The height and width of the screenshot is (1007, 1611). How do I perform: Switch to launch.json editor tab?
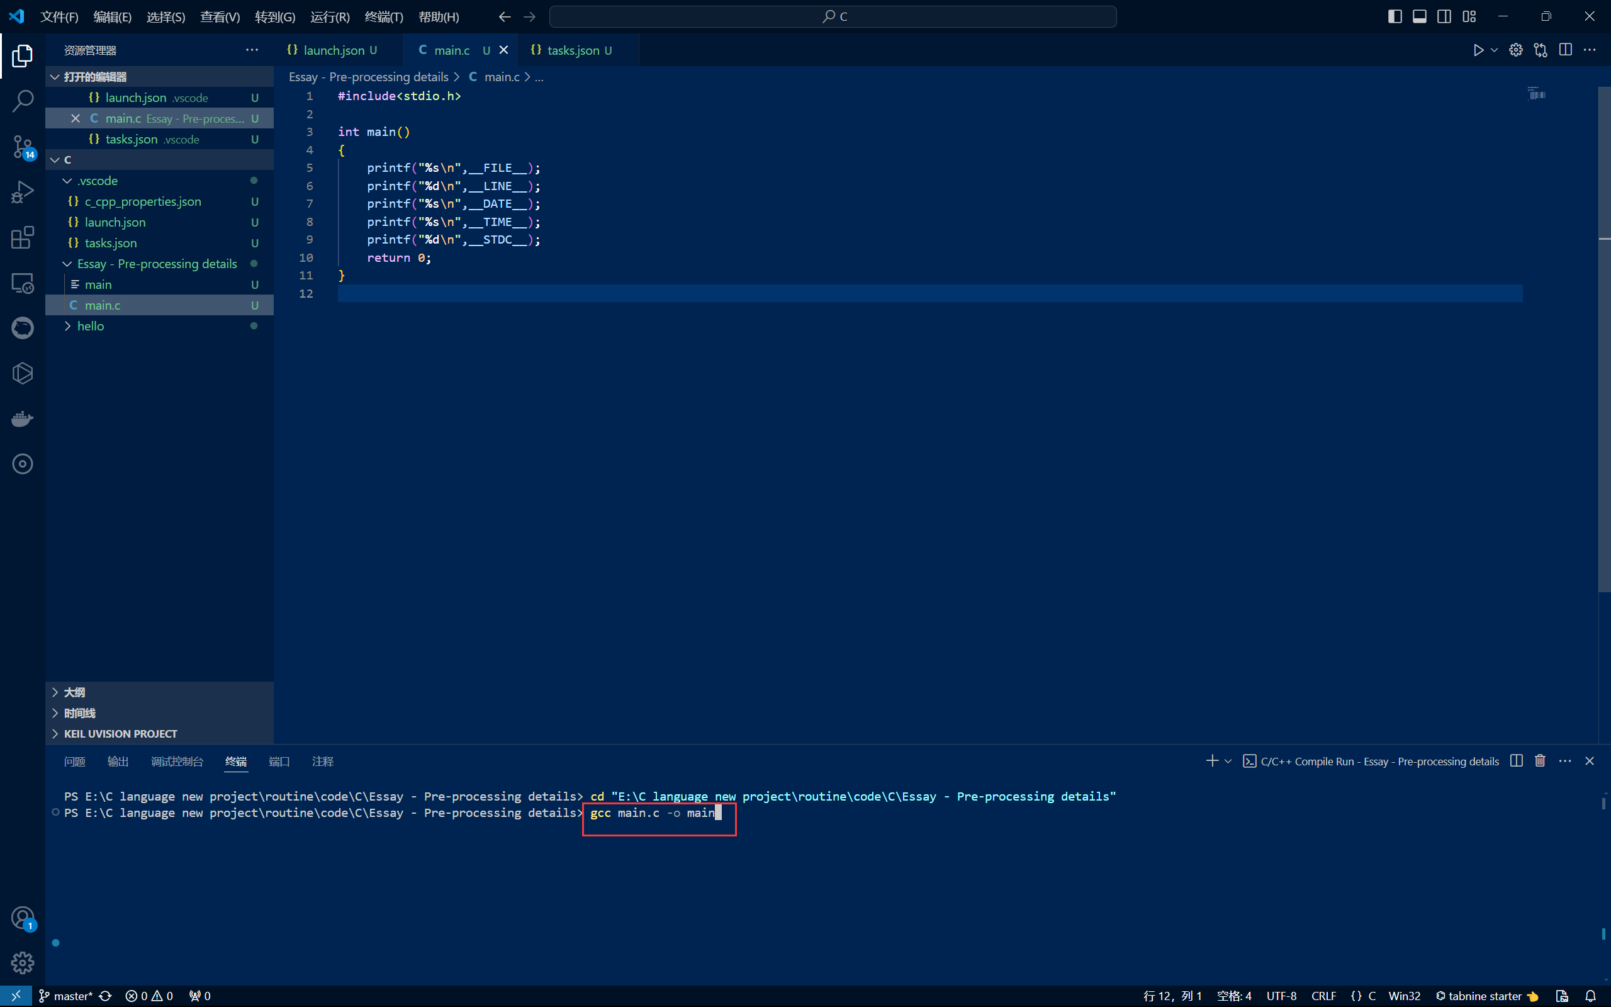(338, 50)
